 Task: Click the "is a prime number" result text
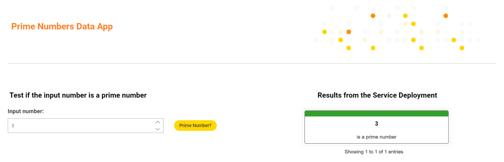coord(376,137)
